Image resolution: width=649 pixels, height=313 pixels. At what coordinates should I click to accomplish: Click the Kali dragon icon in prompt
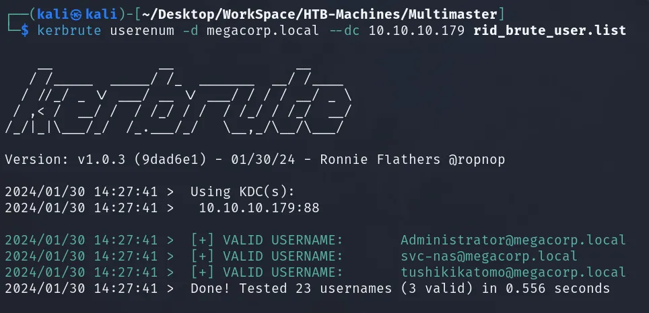click(x=77, y=15)
